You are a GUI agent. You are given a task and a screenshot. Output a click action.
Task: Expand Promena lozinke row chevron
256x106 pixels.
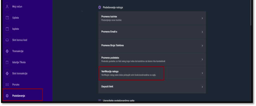[x=202, y=18]
